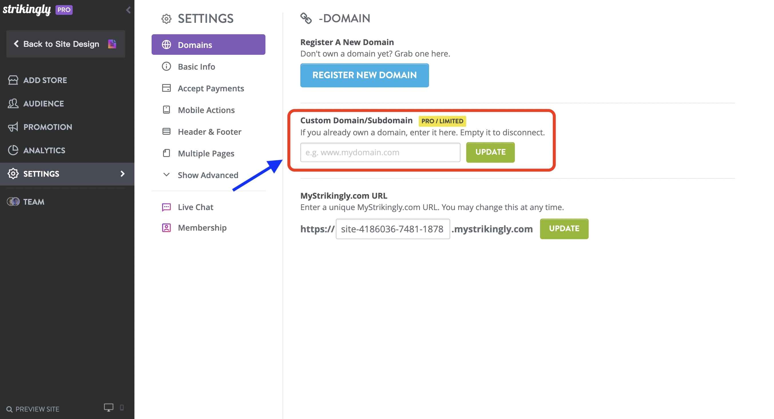
Task: Click the Mobile Actions phone icon
Action: 166,110
